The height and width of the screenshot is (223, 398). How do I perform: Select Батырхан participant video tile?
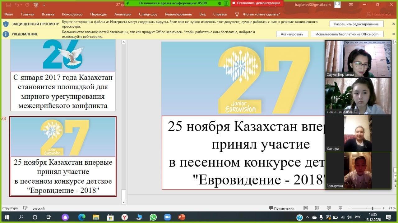click(358, 170)
